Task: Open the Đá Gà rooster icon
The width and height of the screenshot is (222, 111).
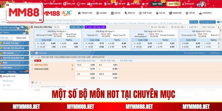Action: click(x=157, y=13)
